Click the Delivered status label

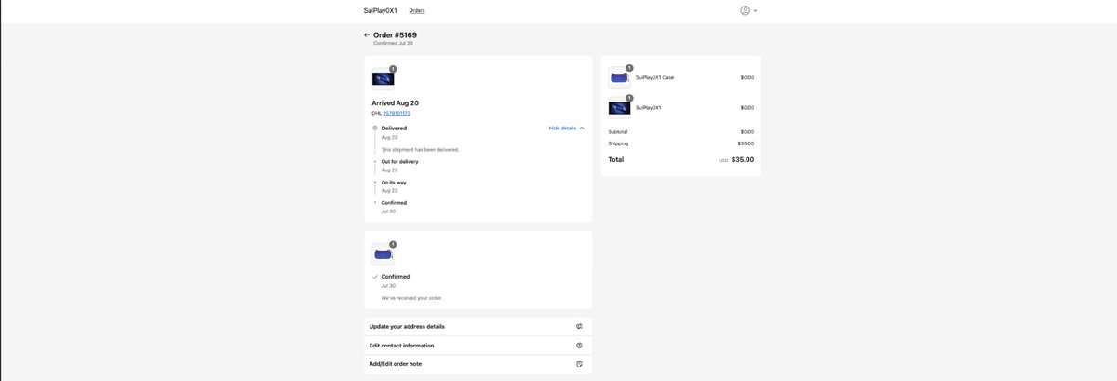(394, 129)
